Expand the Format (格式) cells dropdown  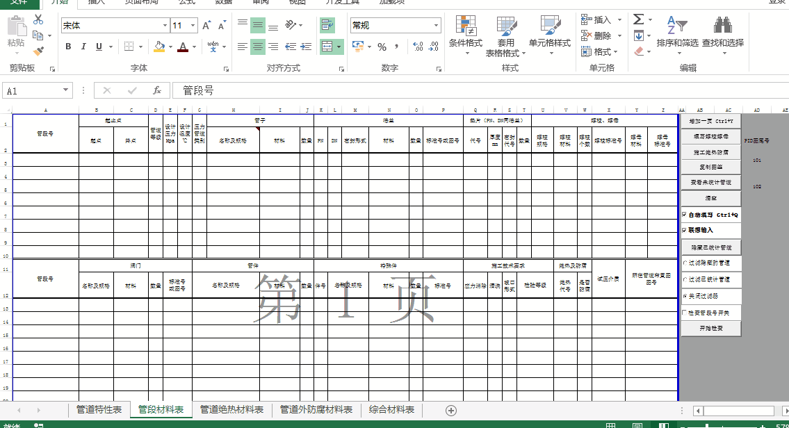point(615,52)
